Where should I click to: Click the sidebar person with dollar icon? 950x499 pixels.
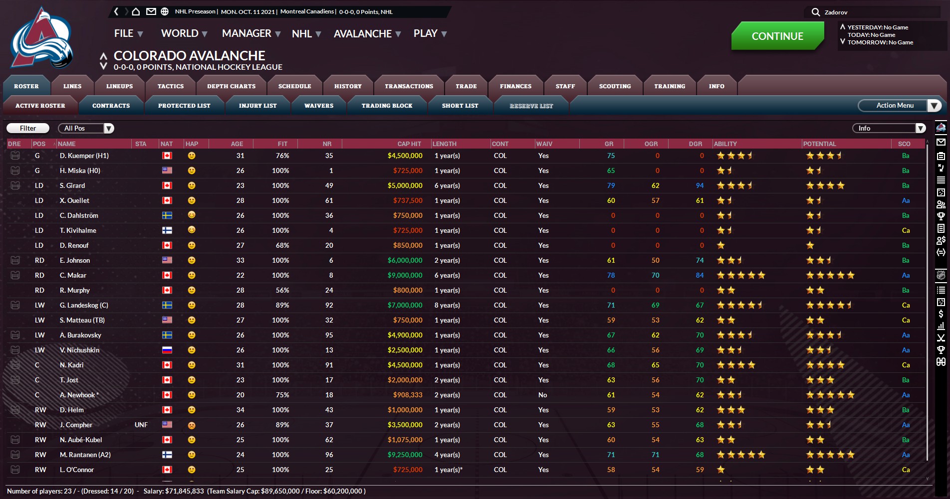[941, 240]
